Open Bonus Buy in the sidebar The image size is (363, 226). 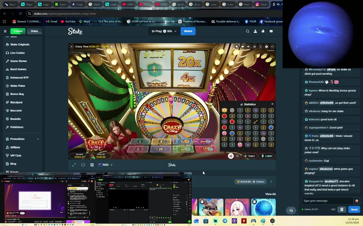coord(17,94)
